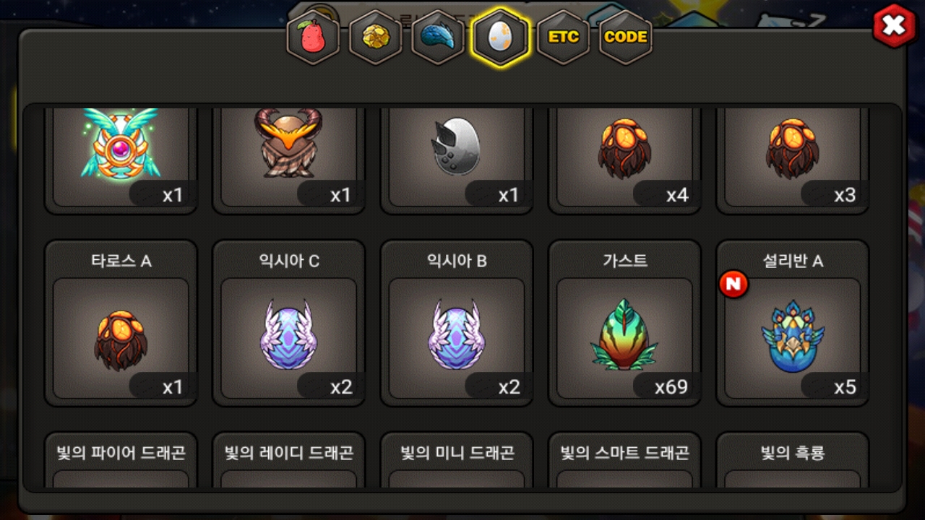Pick the lava egg with x4
The image size is (925, 520).
pos(624,160)
